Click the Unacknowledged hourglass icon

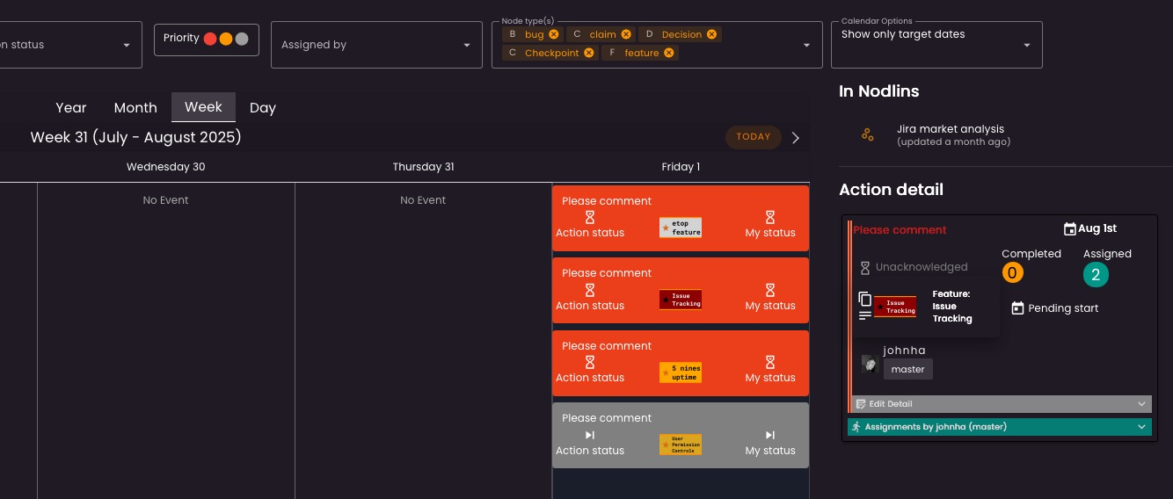[865, 267]
